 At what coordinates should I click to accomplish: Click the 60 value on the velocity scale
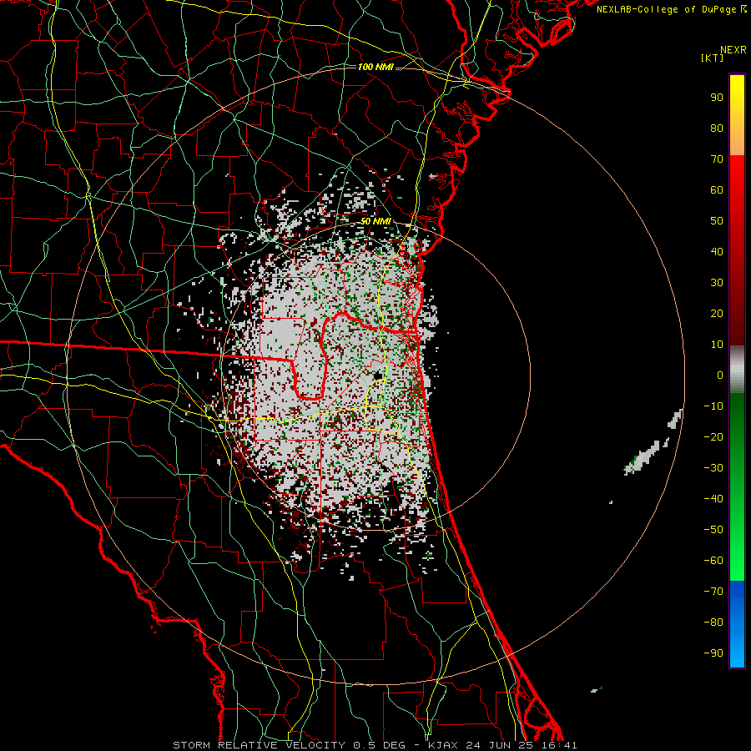[x=717, y=189]
